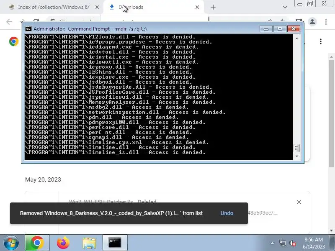
Task: Click the Command Prompt scrollbar up arrow
Action: (x=297, y=38)
